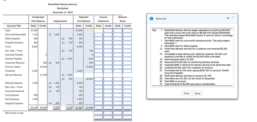This screenshot has height=122, width=257.
Task: Select Balance Sheet Debit field for Truck
Action: pyautogui.click(x=117, y=46)
